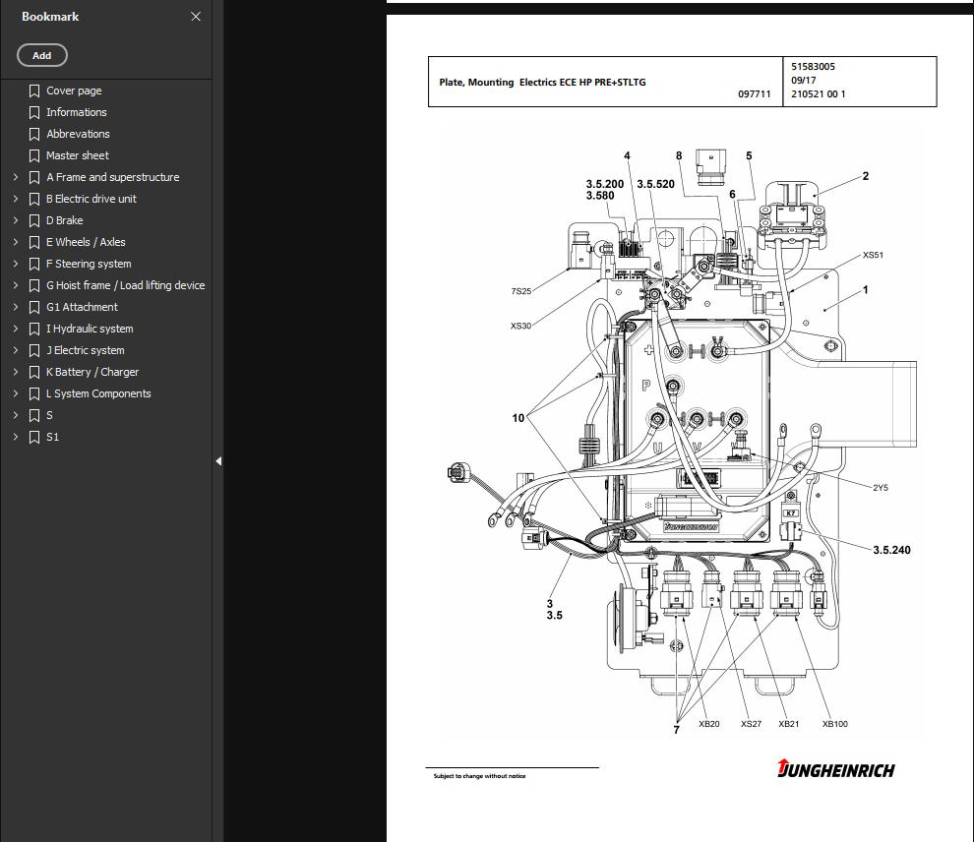Expand E Wheels / Axles section

[x=14, y=242]
